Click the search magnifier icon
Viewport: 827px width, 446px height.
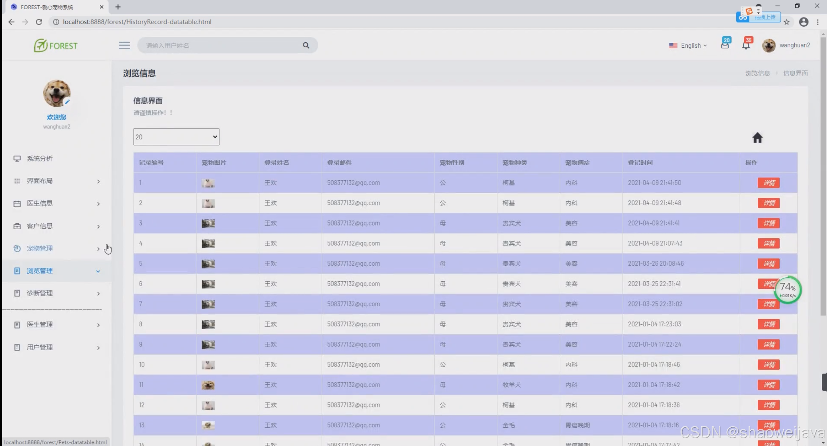point(306,45)
